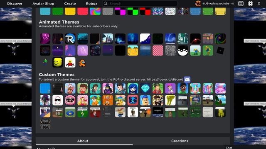The width and height of the screenshot is (266, 149).
Task: Pick the yellow blob on white custom theme
Action: [170, 100]
